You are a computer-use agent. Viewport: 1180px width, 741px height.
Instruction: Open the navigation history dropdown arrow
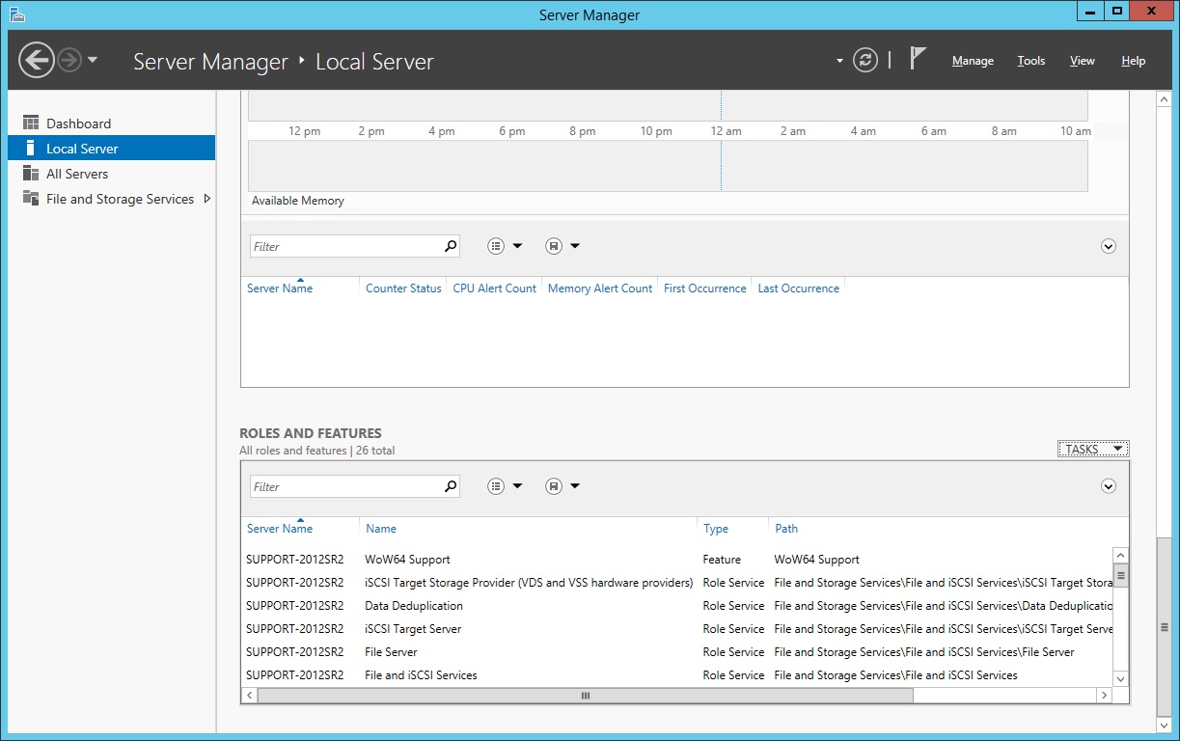point(93,61)
